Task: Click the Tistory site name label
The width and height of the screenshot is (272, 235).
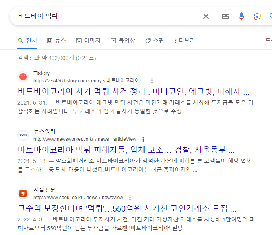Action: pos(42,73)
